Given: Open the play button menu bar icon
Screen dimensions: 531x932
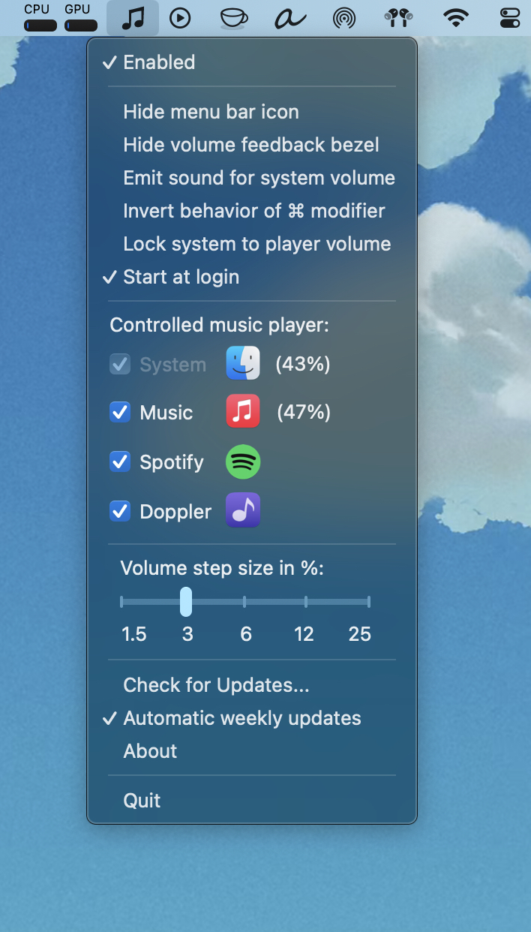Looking at the screenshot, I should [x=180, y=18].
